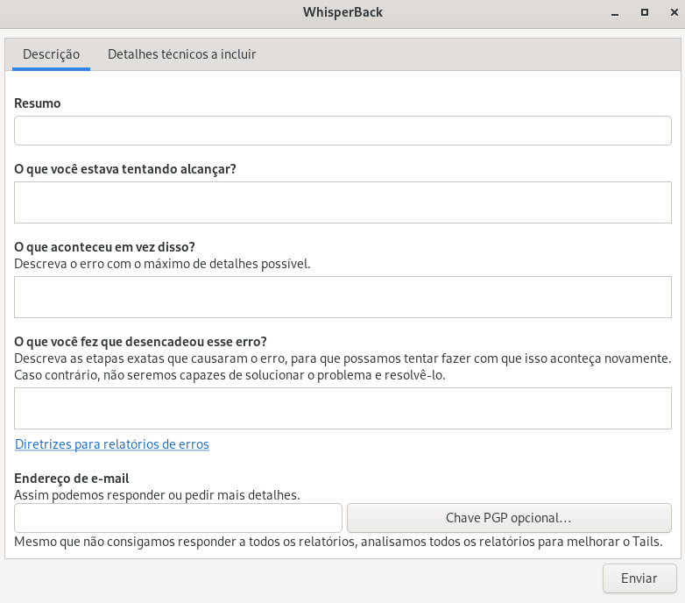Click the Chave PGP opcional button
The height and width of the screenshot is (603, 685).
point(509,518)
